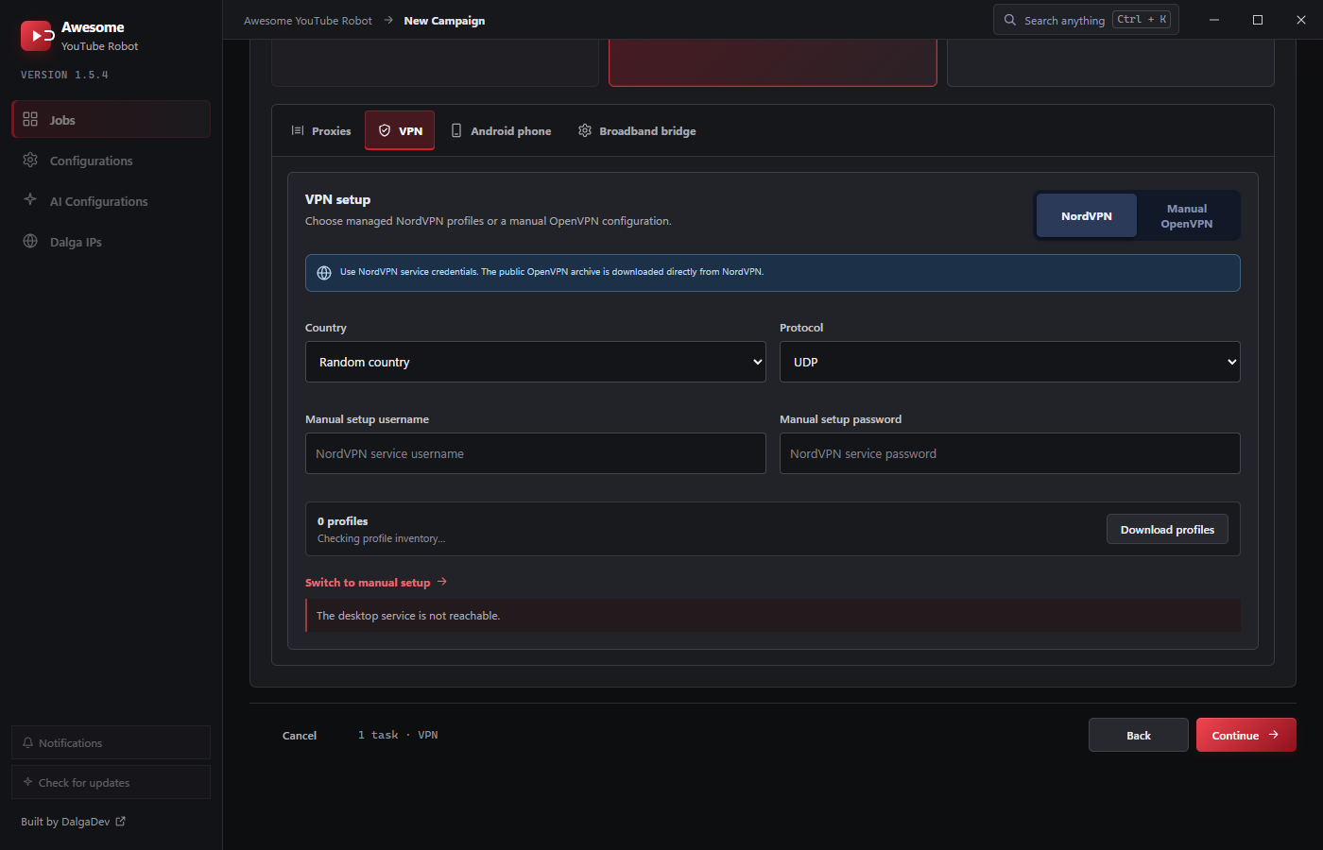
Task: Click the VPN setup heading
Action: pyautogui.click(x=337, y=199)
